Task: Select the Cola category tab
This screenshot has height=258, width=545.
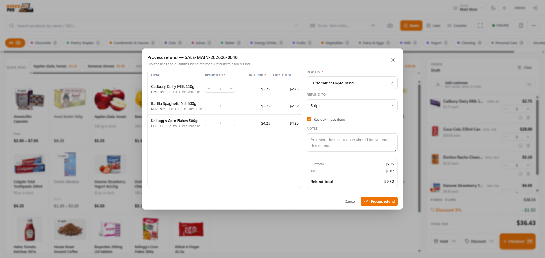Action: tap(173, 43)
